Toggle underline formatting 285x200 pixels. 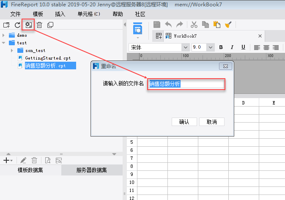pos(243,47)
